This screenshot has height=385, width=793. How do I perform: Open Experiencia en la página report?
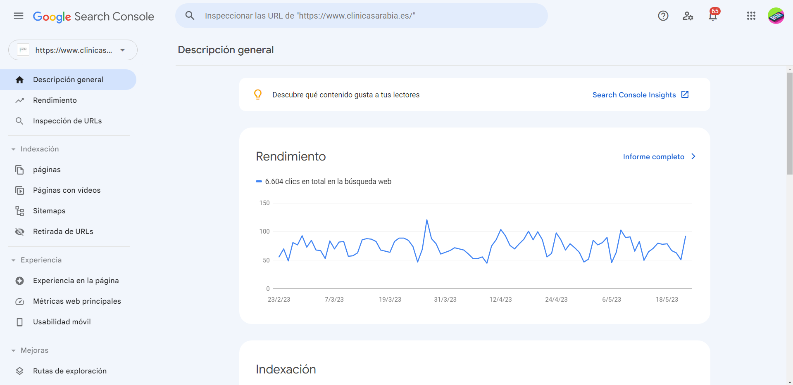pos(68,281)
